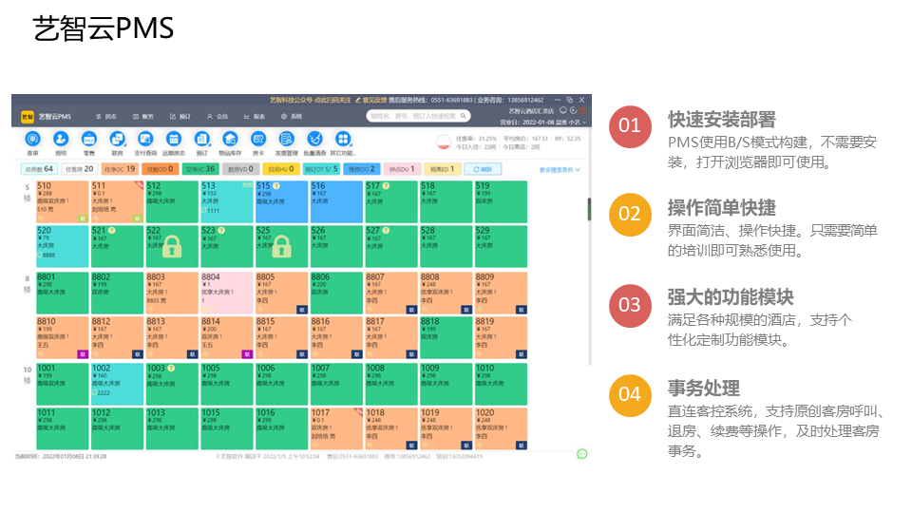Open the 房态 room status menu
912x513 pixels.
pyautogui.click(x=106, y=116)
